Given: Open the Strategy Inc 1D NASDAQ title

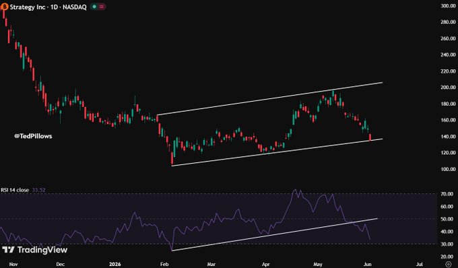Looking at the screenshot, I should coord(48,7).
